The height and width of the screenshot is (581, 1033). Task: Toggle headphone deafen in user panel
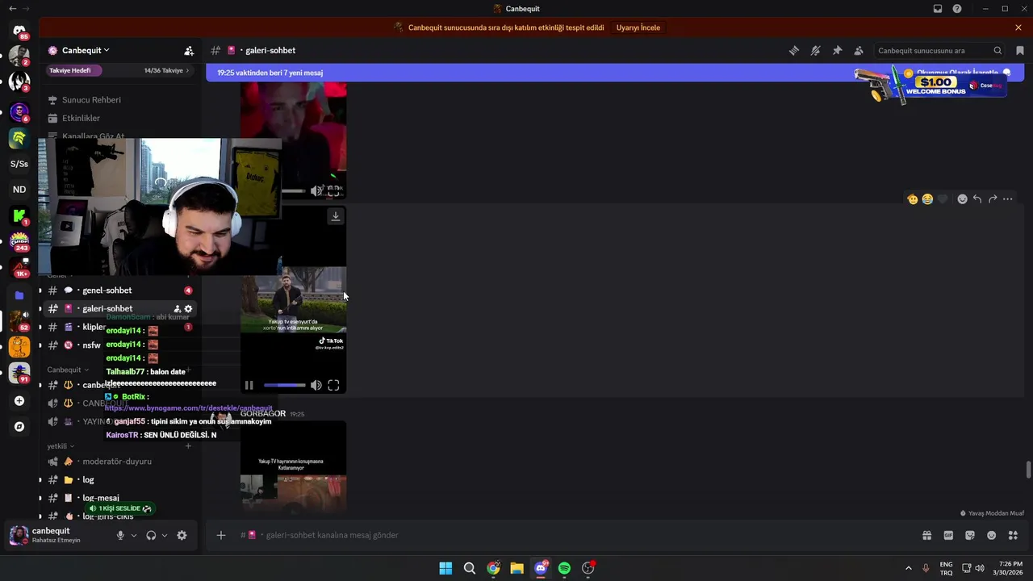pos(151,535)
